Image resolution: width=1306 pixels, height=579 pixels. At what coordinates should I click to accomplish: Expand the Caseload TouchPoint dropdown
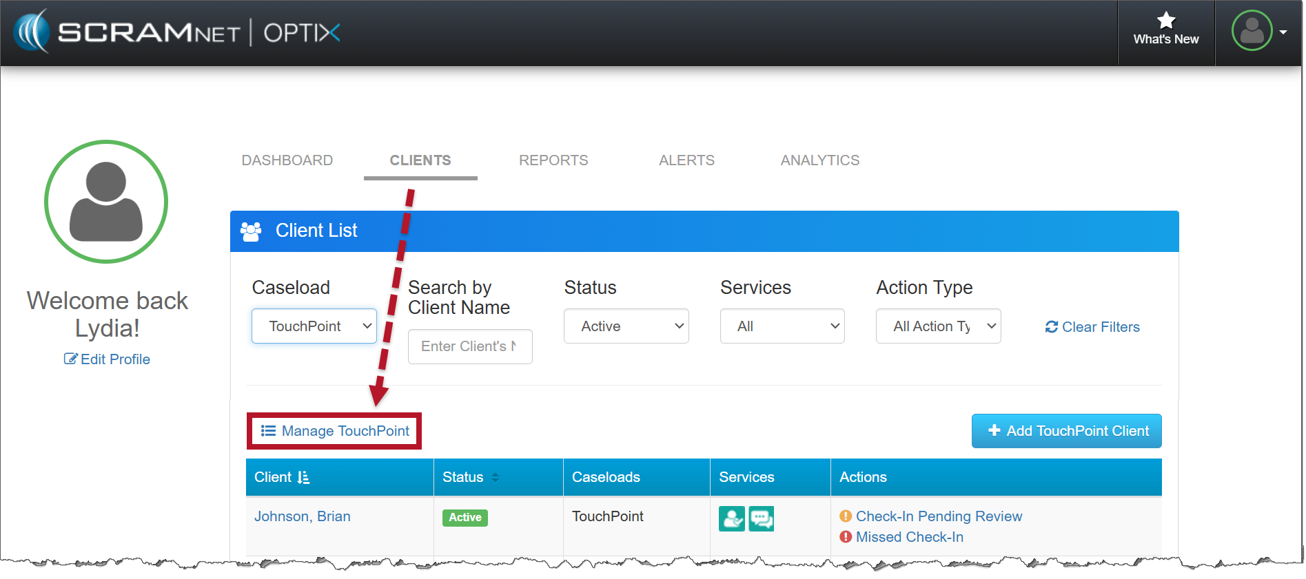pyautogui.click(x=314, y=326)
